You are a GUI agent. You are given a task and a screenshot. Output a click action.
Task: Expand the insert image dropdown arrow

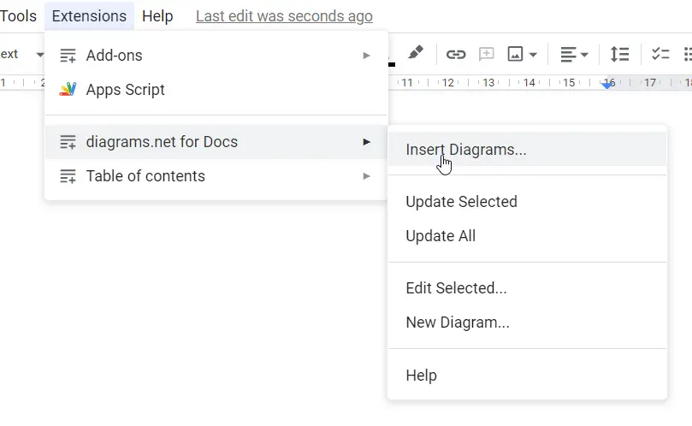pos(533,56)
